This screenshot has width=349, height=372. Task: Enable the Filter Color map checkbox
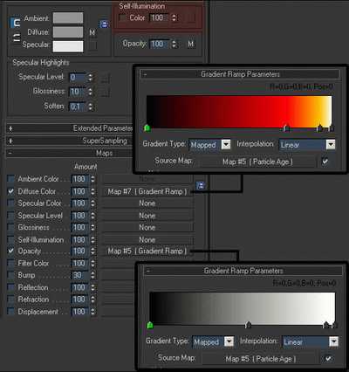click(x=10, y=263)
